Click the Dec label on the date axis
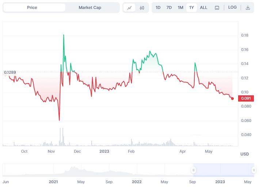This screenshot has height=188, width=259. (x=77, y=151)
